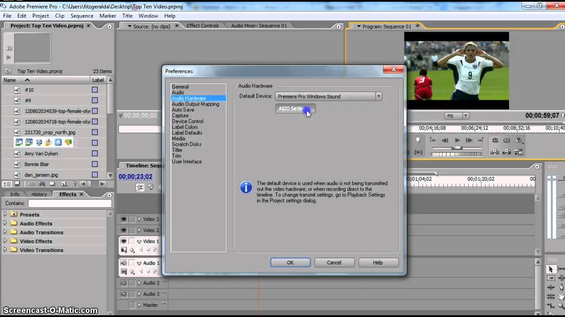The image size is (565, 317).
Task: Select Audio Output Mapping preference category
Action: point(196,104)
